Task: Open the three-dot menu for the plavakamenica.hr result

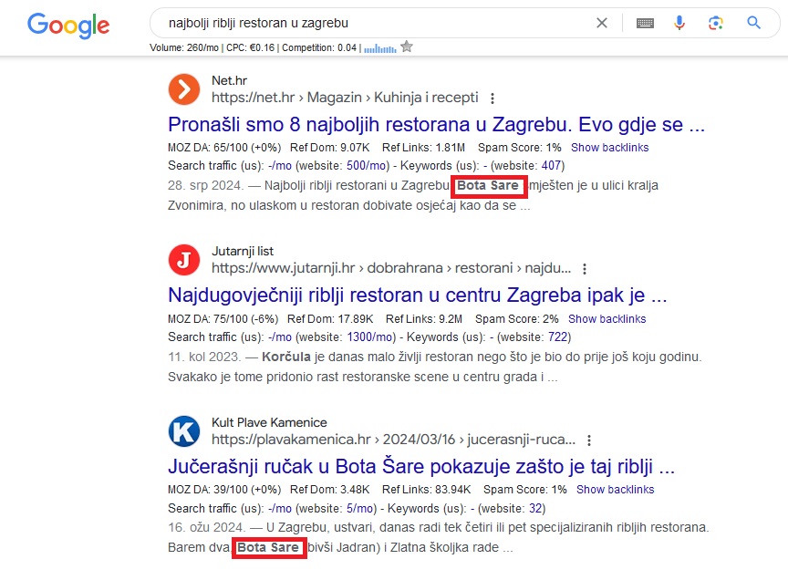Action: (x=589, y=440)
